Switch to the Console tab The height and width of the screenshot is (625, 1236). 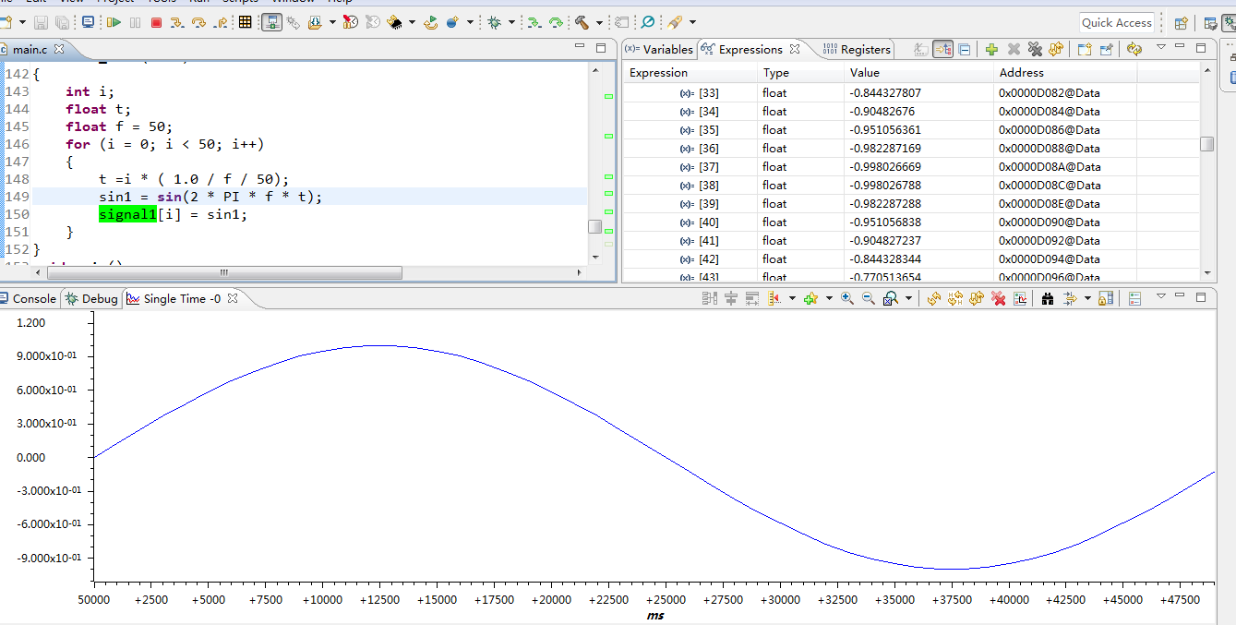pyautogui.click(x=28, y=298)
